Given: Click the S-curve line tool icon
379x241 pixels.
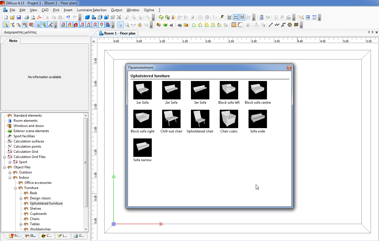Looking at the screenshot, I should (283, 25).
